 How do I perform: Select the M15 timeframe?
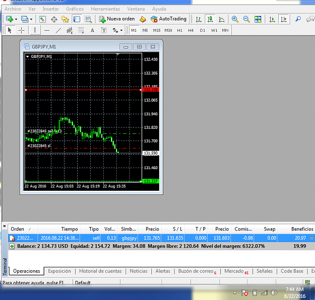tap(157, 30)
